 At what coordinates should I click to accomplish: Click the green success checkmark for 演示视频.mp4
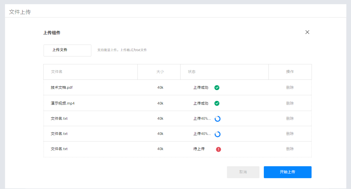tap(217, 103)
